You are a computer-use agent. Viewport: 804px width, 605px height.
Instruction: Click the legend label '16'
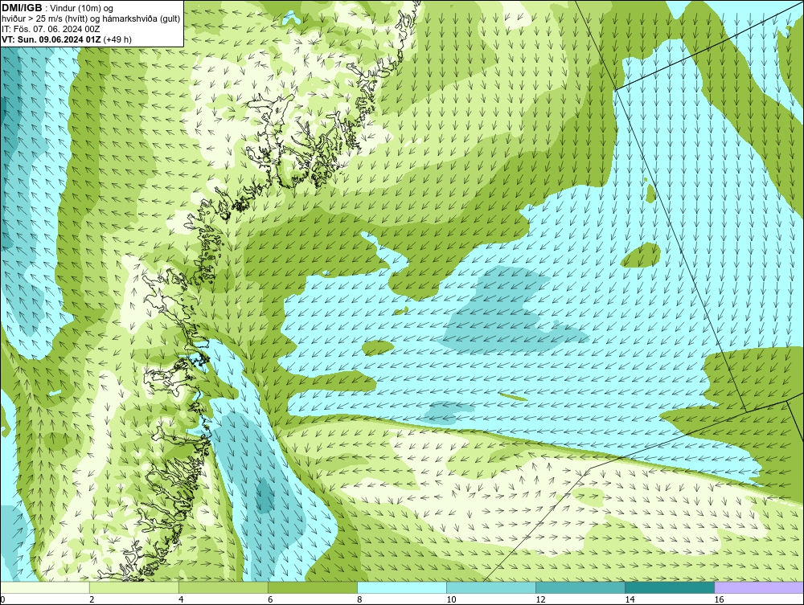pyautogui.click(x=718, y=599)
